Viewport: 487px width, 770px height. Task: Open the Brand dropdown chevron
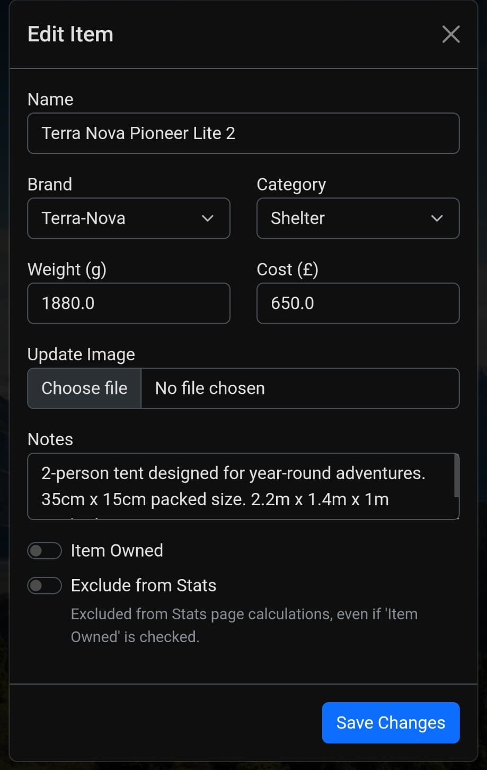(x=208, y=218)
